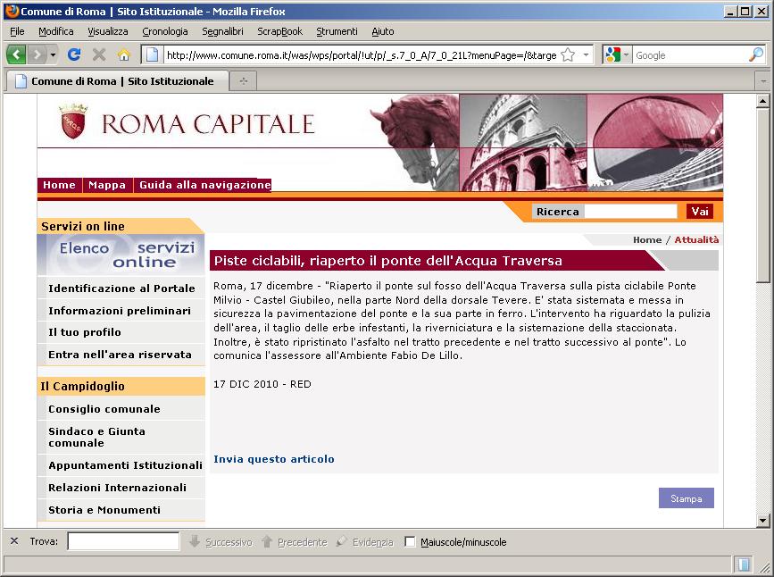Open the Modifica menu
774x577 pixels.
click(55, 31)
